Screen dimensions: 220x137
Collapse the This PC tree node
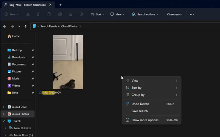[x=4, y=121]
